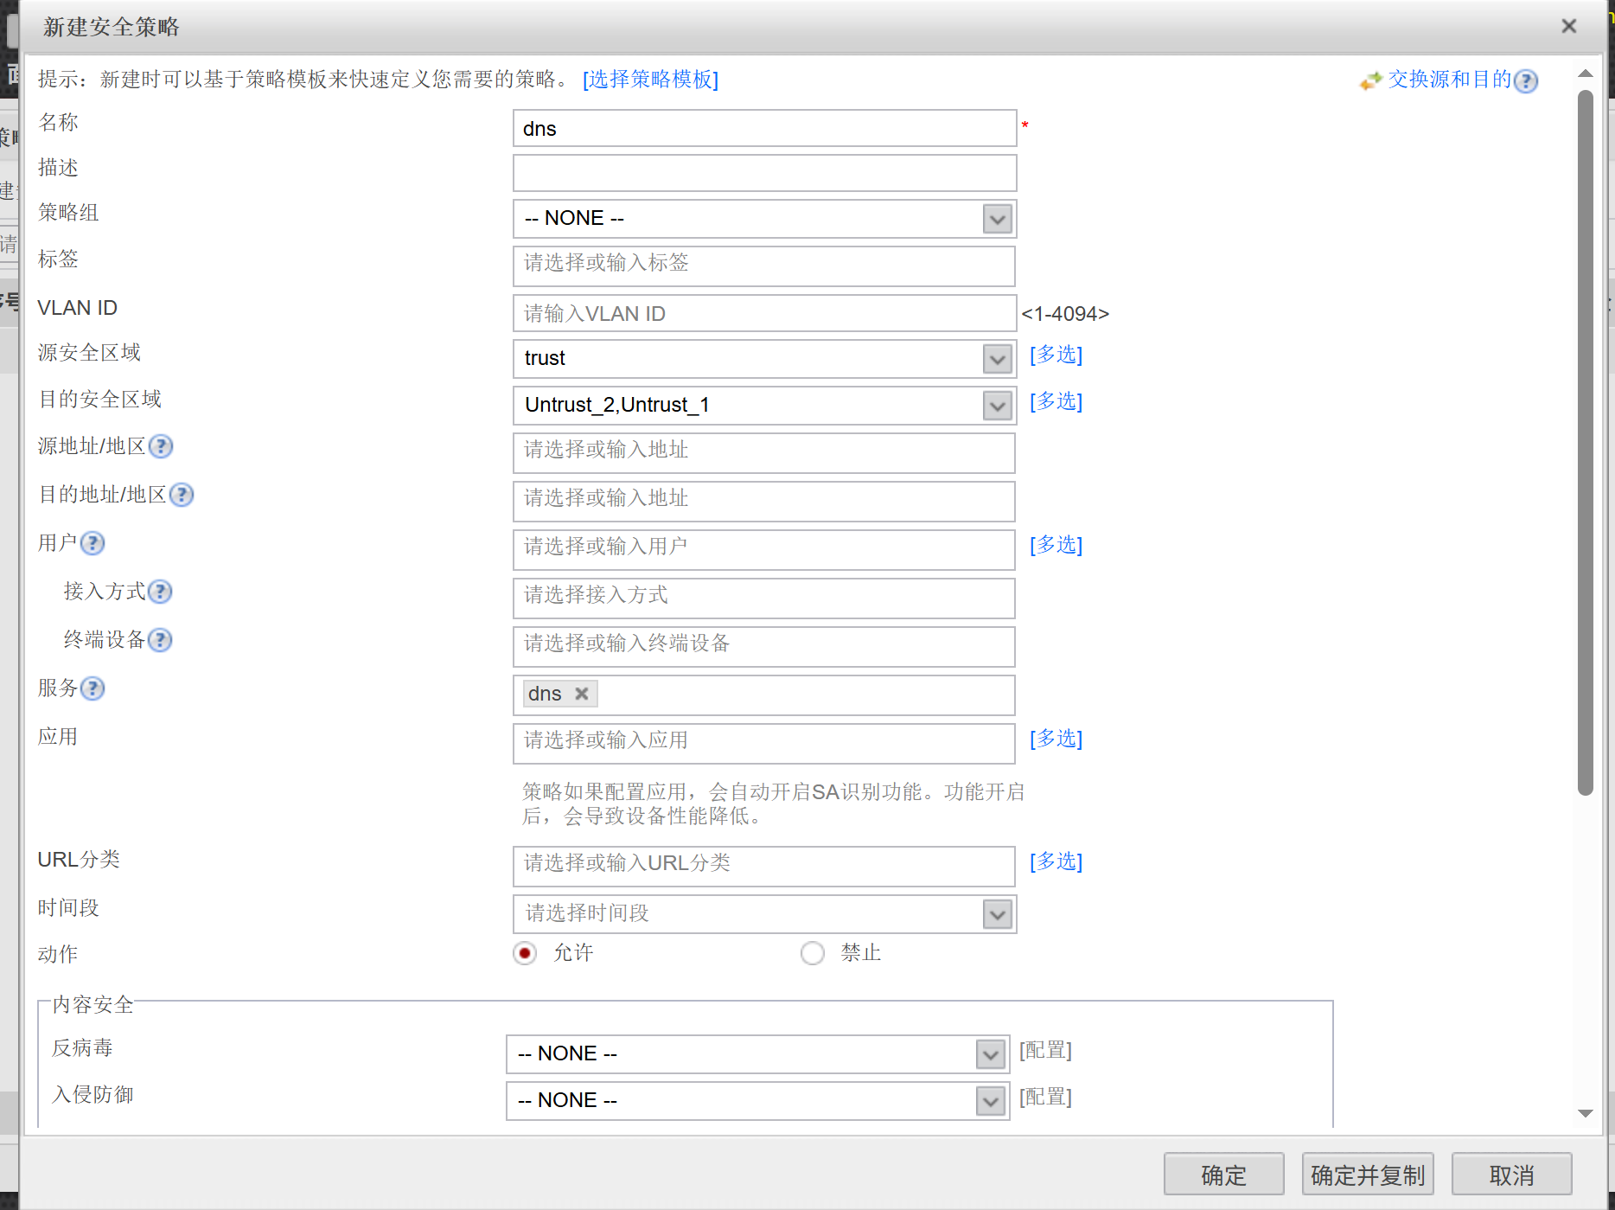Open help icon beside 服务
The image size is (1615, 1210).
coord(93,688)
